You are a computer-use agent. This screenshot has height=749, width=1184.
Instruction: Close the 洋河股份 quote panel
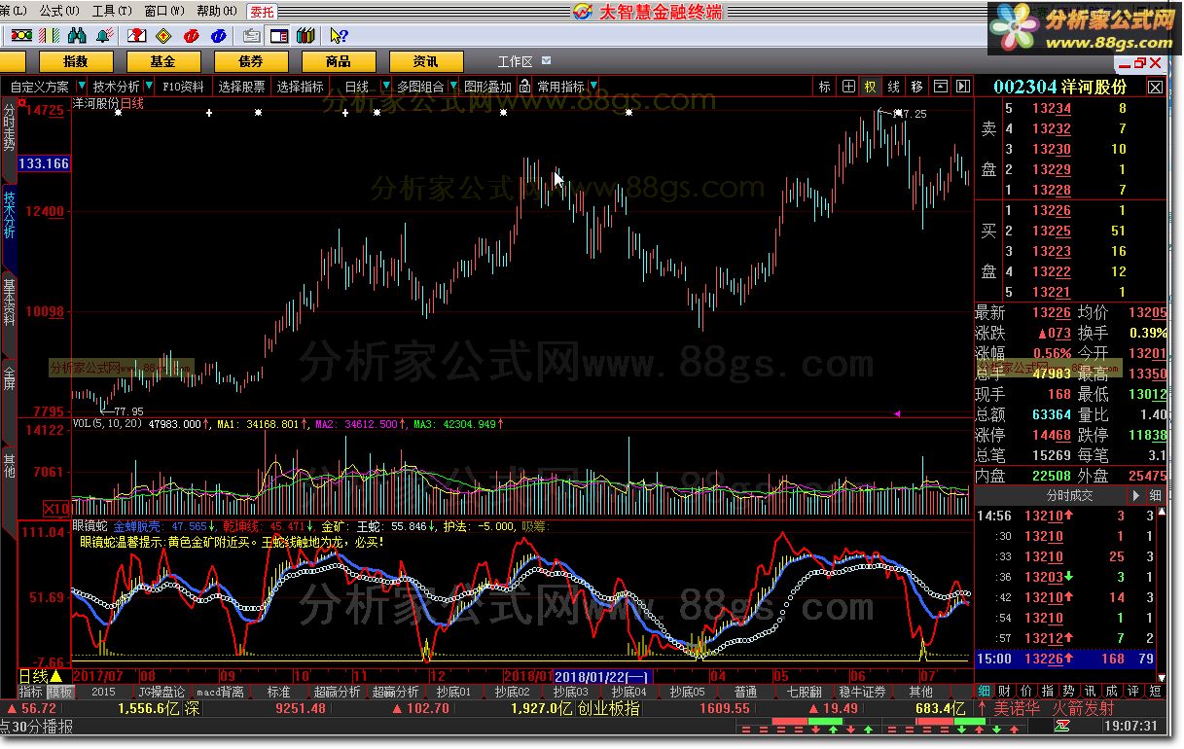click(1155, 87)
